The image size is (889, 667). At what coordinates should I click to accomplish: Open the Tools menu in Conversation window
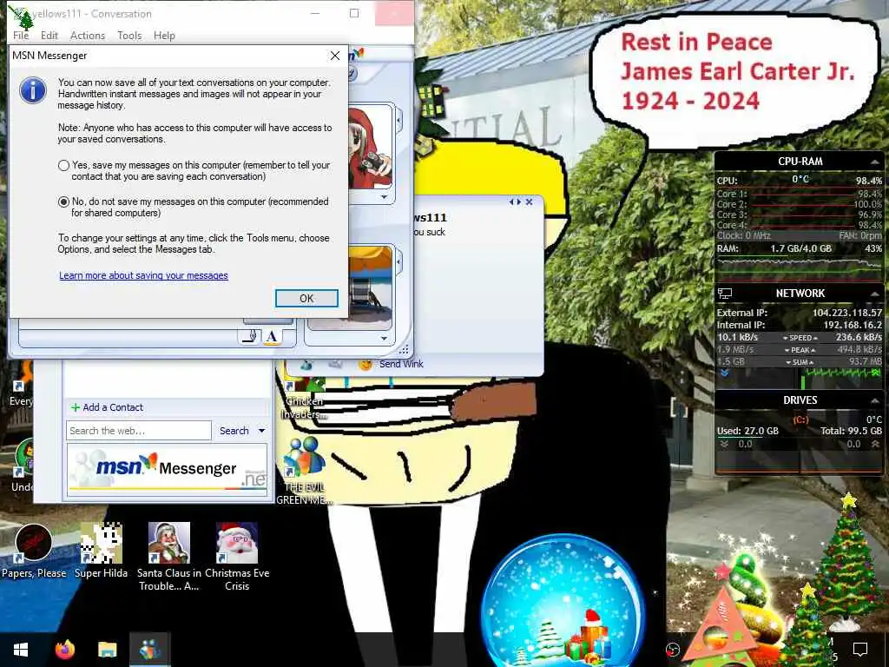coord(129,35)
